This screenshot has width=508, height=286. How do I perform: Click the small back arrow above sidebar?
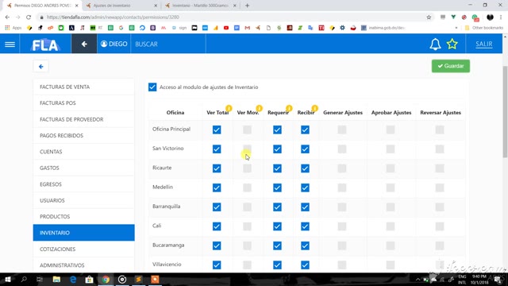[40, 67]
